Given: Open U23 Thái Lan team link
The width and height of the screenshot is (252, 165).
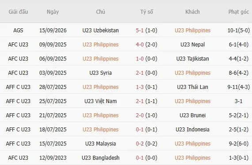Looking at the screenshot, I should click(192, 87).
